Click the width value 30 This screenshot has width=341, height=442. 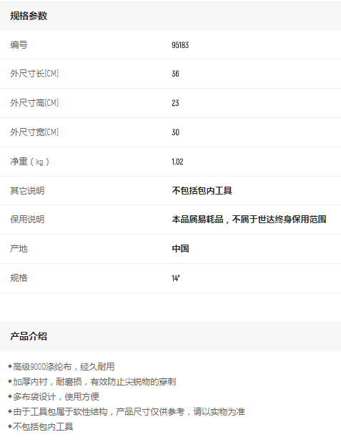coord(176,132)
